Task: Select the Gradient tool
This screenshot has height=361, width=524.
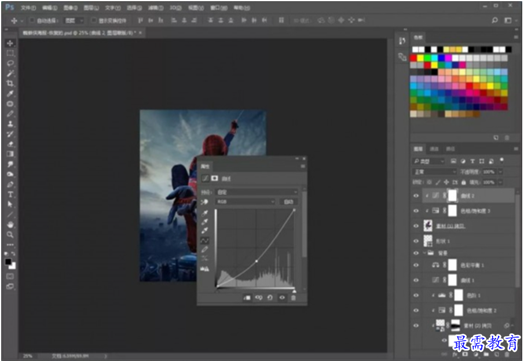Action: click(10, 154)
